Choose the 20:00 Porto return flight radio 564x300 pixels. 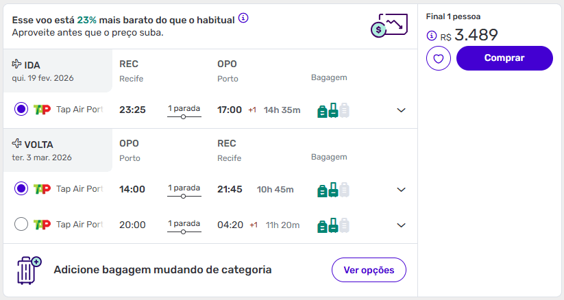click(x=21, y=224)
